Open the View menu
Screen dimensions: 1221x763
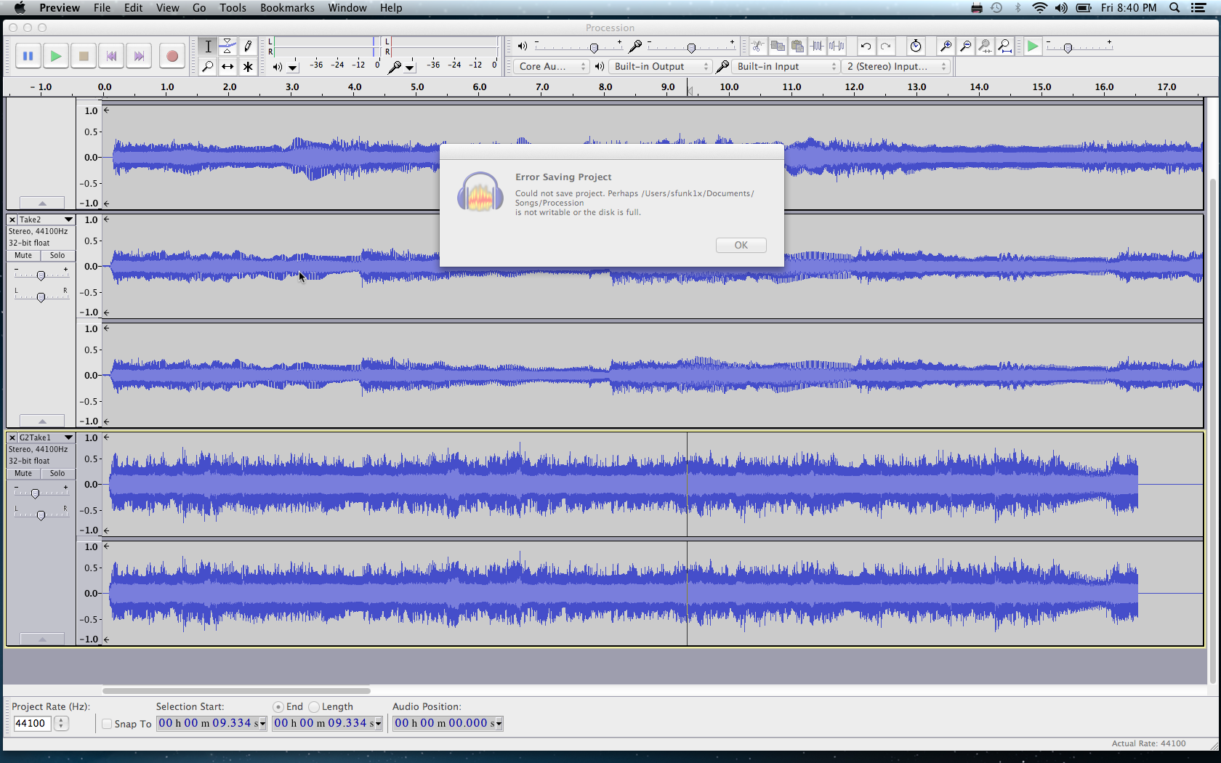click(x=167, y=8)
